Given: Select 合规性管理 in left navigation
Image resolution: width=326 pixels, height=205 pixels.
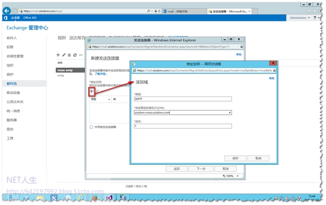Looking at the screenshot, I should tap(15, 56).
